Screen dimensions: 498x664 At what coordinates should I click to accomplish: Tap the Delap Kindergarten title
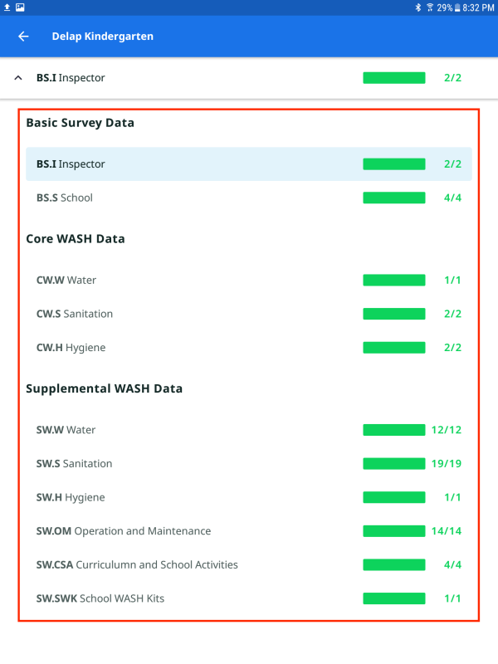tap(102, 37)
